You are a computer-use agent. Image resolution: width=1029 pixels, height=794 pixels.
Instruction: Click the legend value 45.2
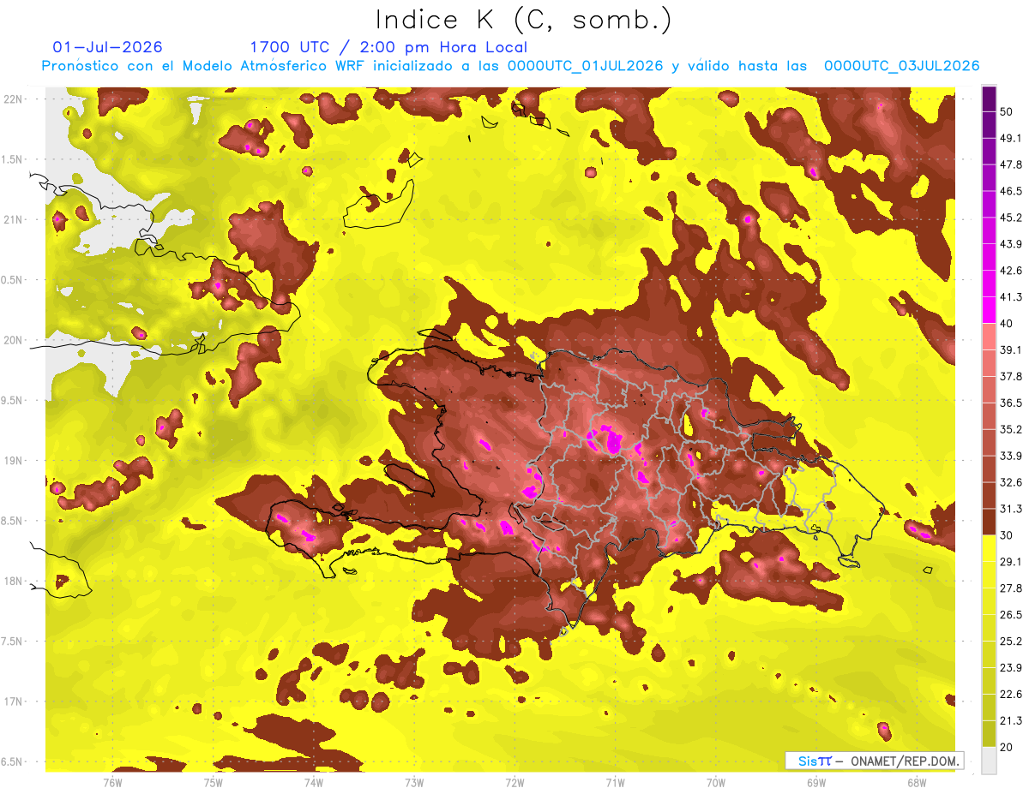tap(1011, 218)
